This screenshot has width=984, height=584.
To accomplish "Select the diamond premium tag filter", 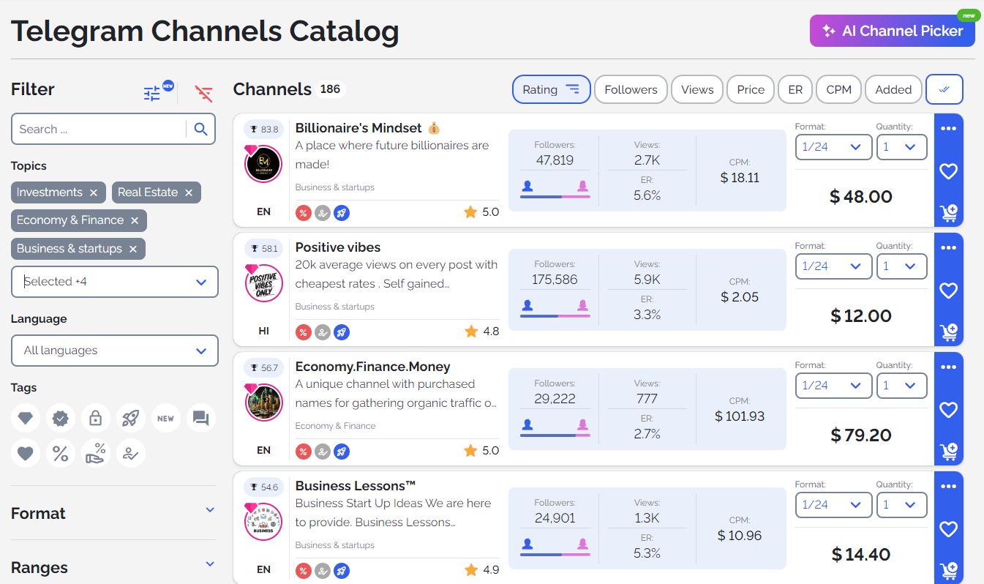I will tap(25, 418).
